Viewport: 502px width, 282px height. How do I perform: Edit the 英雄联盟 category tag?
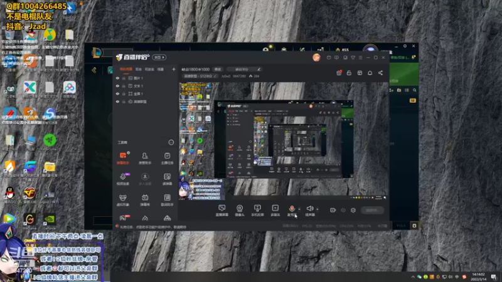point(200,76)
